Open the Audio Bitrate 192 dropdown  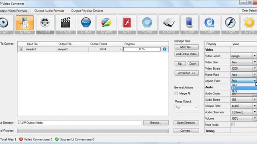click(255, 100)
